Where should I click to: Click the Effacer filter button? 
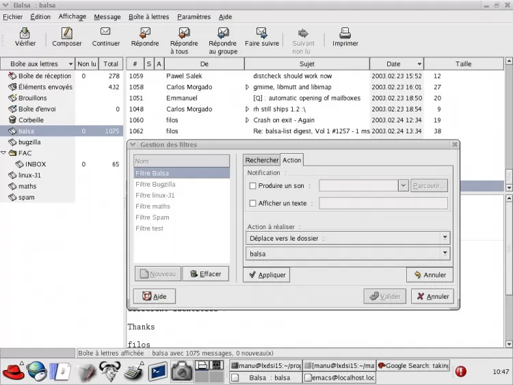click(x=205, y=274)
